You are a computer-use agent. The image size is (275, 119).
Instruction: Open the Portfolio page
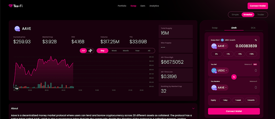[x=122, y=6]
